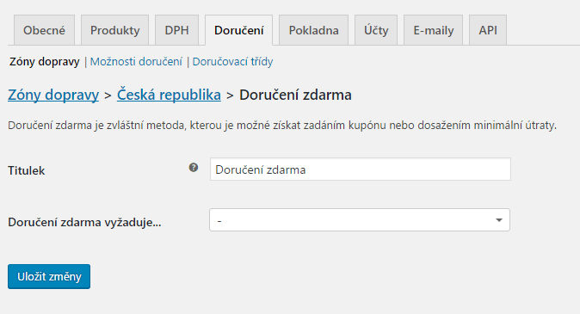This screenshot has width=580, height=314.
Task: Select the Zóny dopravy sub-navigation item
Action: pyautogui.click(x=45, y=61)
